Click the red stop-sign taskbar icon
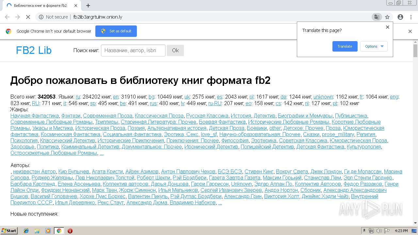The height and width of the screenshot is (235, 418). (70, 231)
